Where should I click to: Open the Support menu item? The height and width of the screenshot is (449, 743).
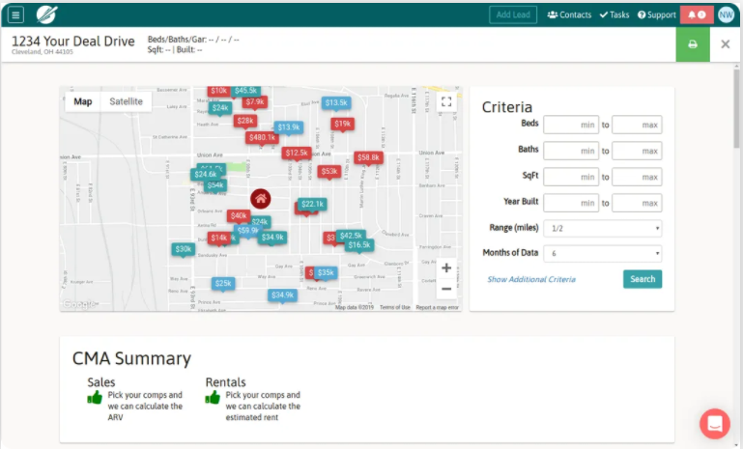click(x=656, y=14)
